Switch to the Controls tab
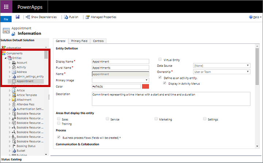Screen dimensions: 263x163 coord(98,41)
